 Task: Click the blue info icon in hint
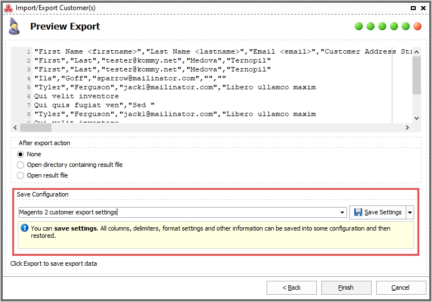click(25, 228)
